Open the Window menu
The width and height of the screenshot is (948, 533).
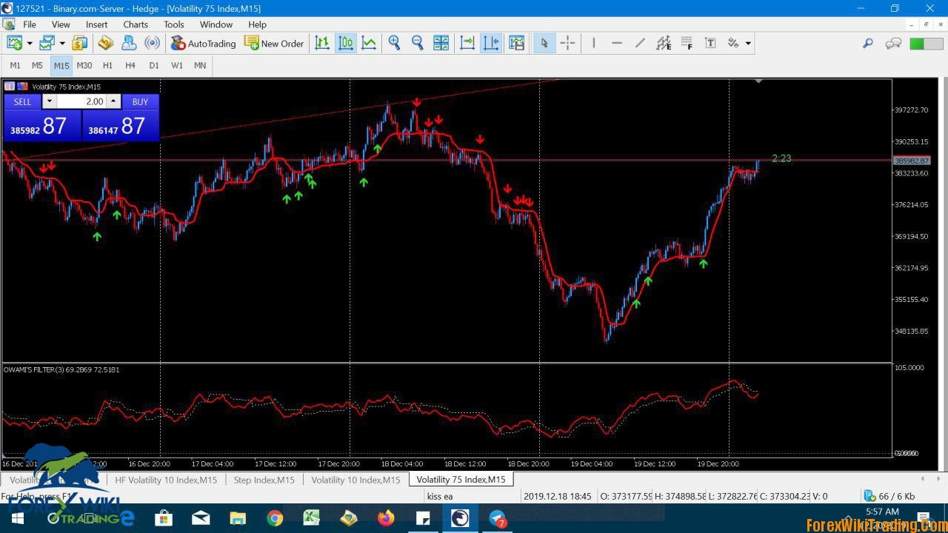[216, 24]
